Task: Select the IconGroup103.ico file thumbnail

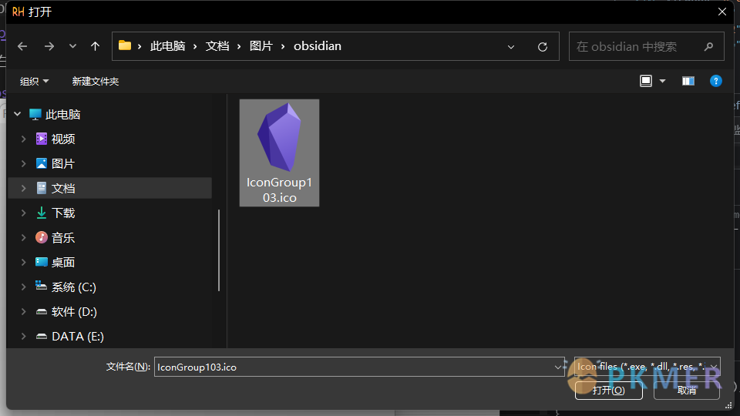Action: [279, 153]
